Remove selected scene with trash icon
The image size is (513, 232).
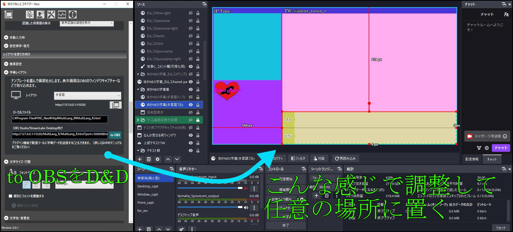click(149, 229)
